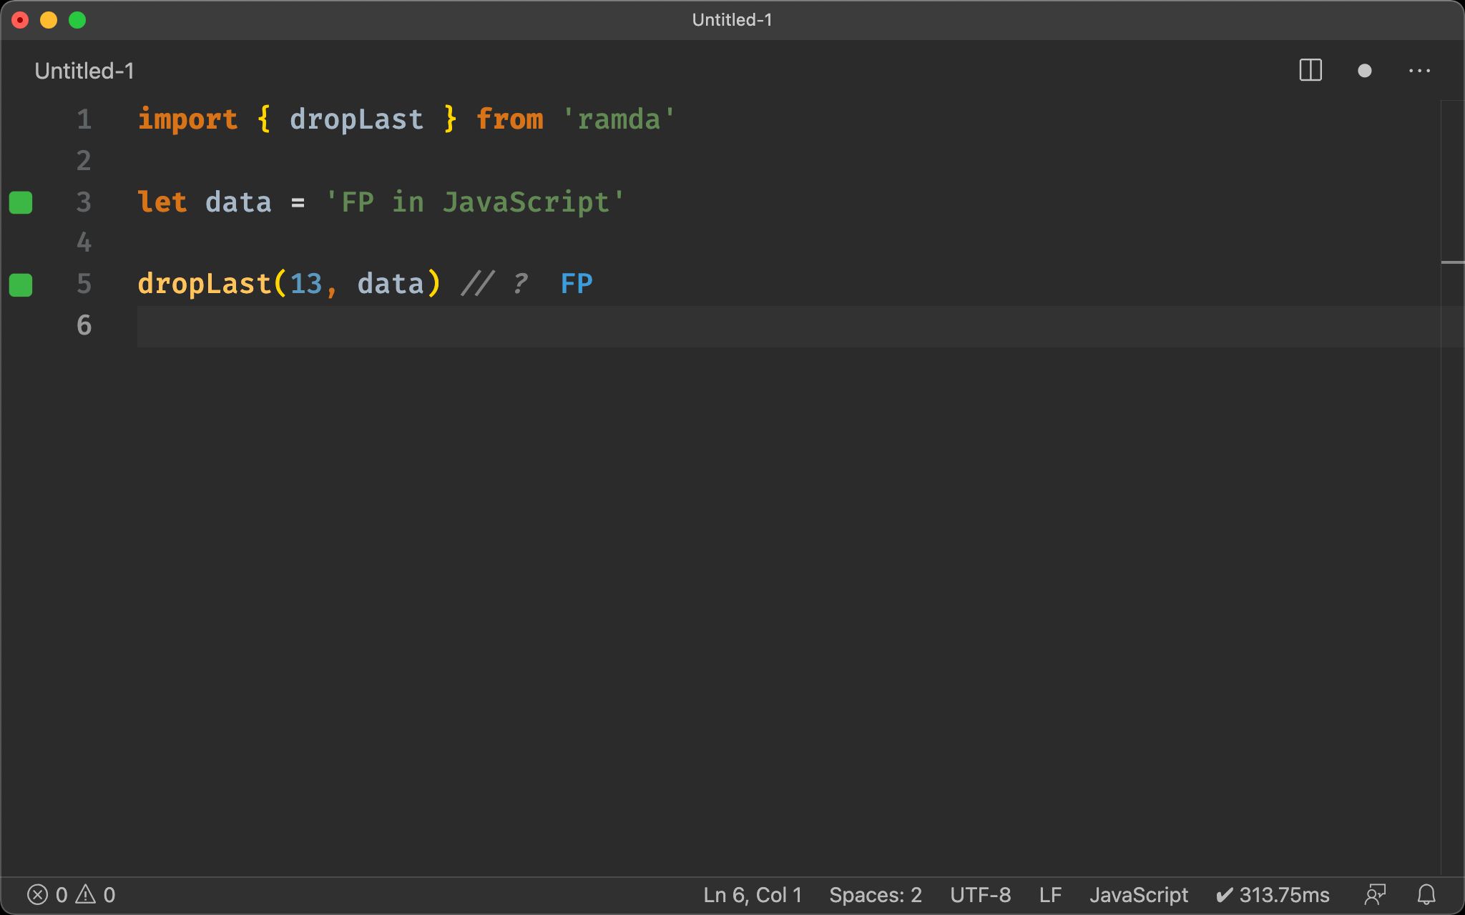Click the 'data' variable on line 3
The image size is (1465, 915).
pos(238,202)
